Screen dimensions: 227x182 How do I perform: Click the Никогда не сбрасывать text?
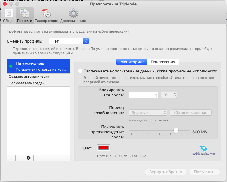point(148,120)
